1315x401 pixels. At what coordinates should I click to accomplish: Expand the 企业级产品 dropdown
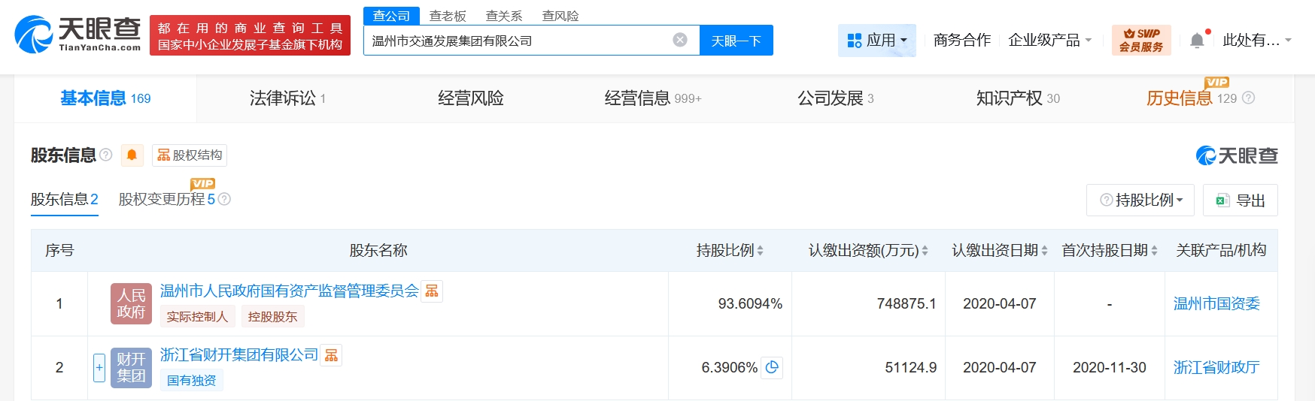(x=1049, y=40)
